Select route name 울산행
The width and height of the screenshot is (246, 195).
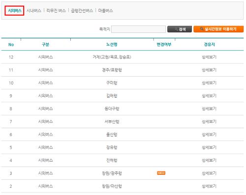click(x=112, y=135)
